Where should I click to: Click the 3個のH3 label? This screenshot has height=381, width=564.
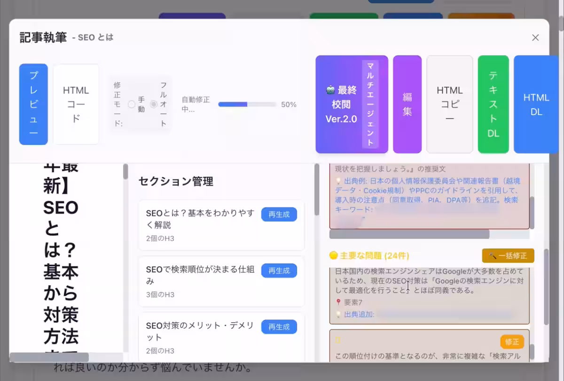coord(160,295)
